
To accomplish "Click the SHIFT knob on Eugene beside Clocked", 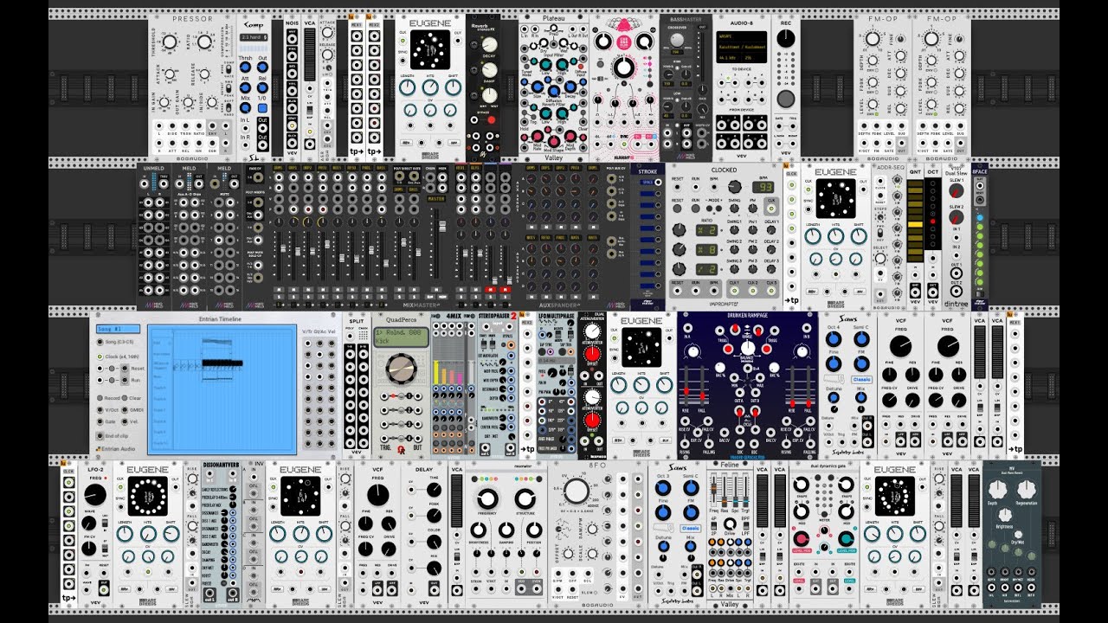I will point(859,236).
